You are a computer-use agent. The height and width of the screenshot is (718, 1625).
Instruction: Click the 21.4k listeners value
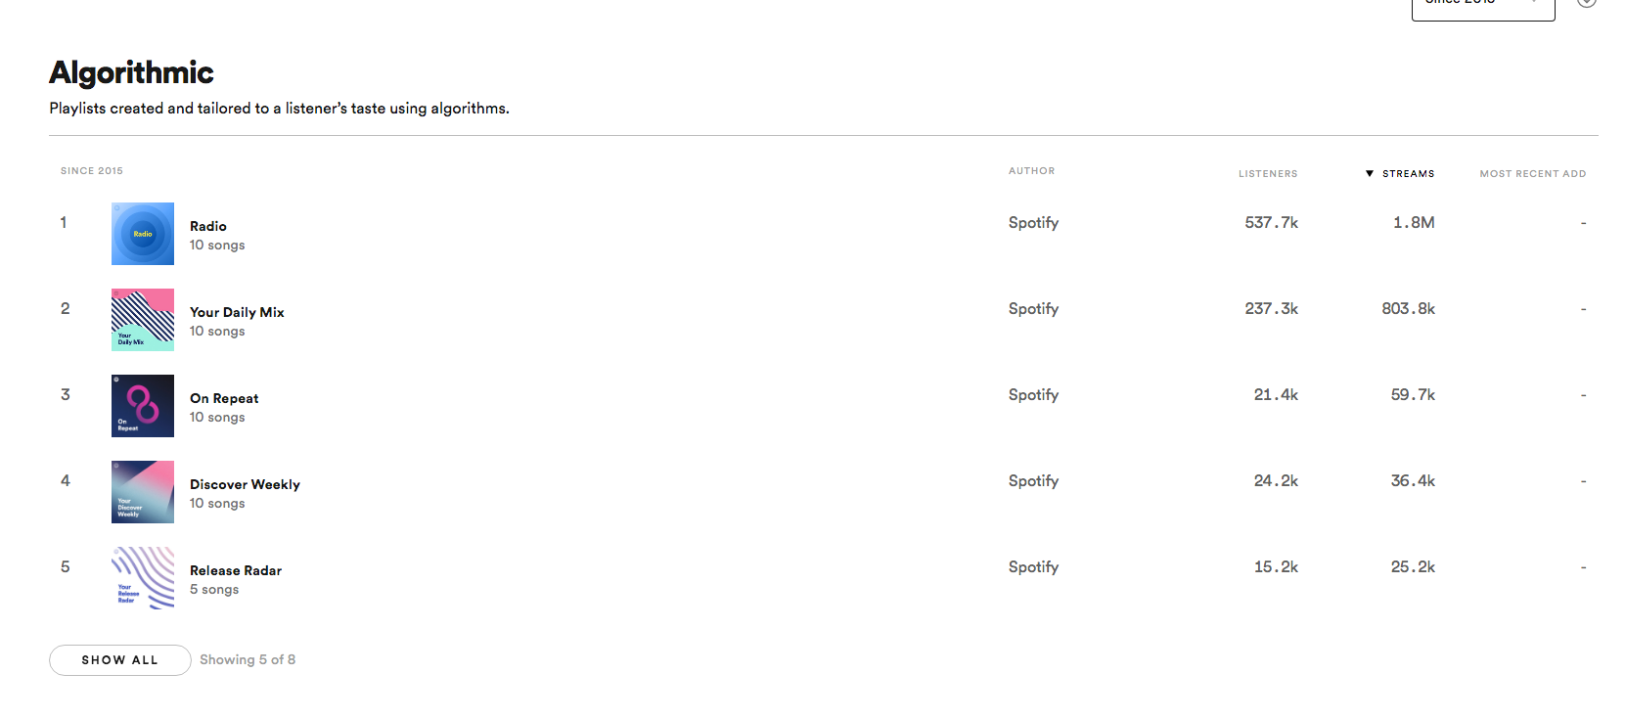pos(1276,395)
